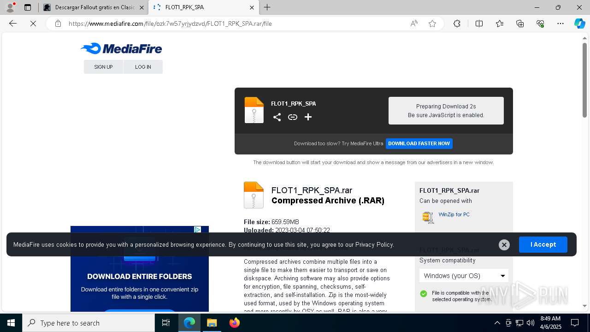Click scrollbar down arrow

pyautogui.click(x=584, y=306)
